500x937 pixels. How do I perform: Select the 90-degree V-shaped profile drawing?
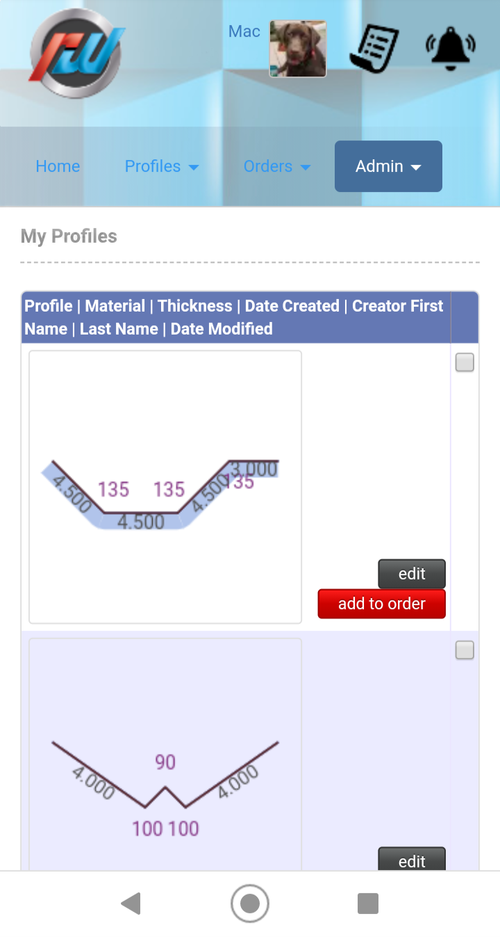(165, 755)
